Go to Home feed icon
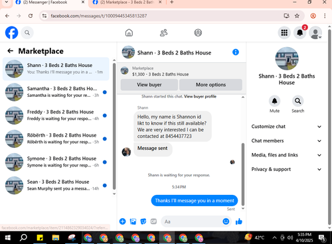Image resolution: width=332 pixels, height=244 pixels. pos(129,32)
